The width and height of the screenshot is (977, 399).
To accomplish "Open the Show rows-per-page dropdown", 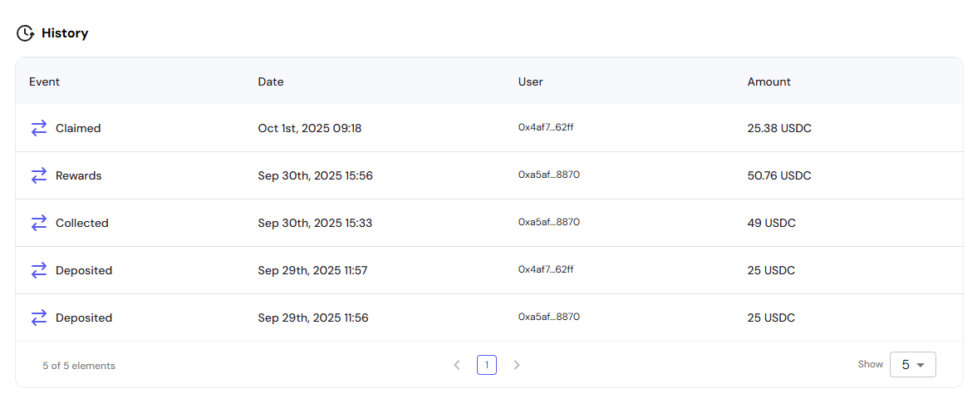I will click(912, 365).
